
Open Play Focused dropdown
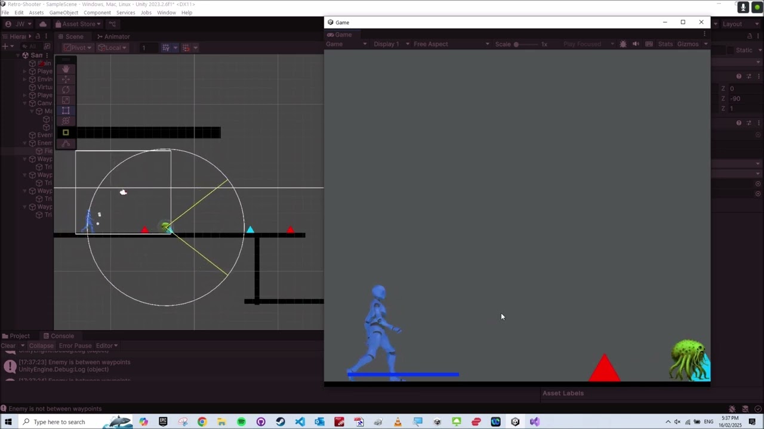[589, 44]
